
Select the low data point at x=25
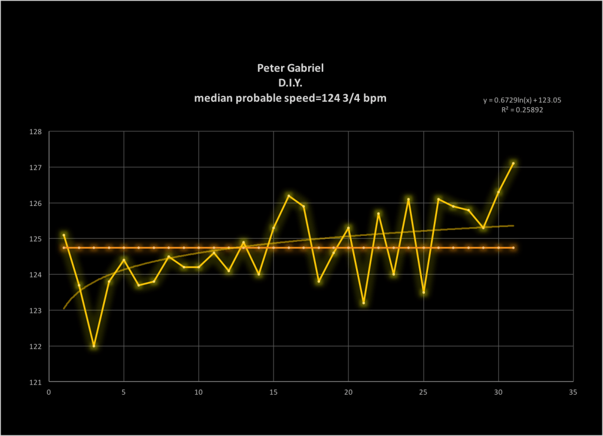point(424,292)
